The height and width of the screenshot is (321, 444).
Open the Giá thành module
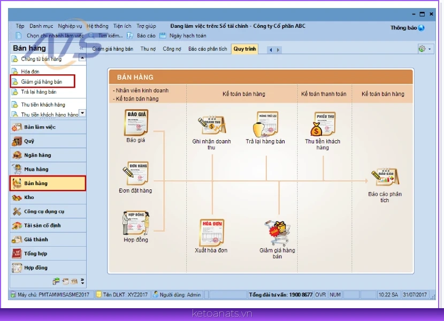click(48, 239)
